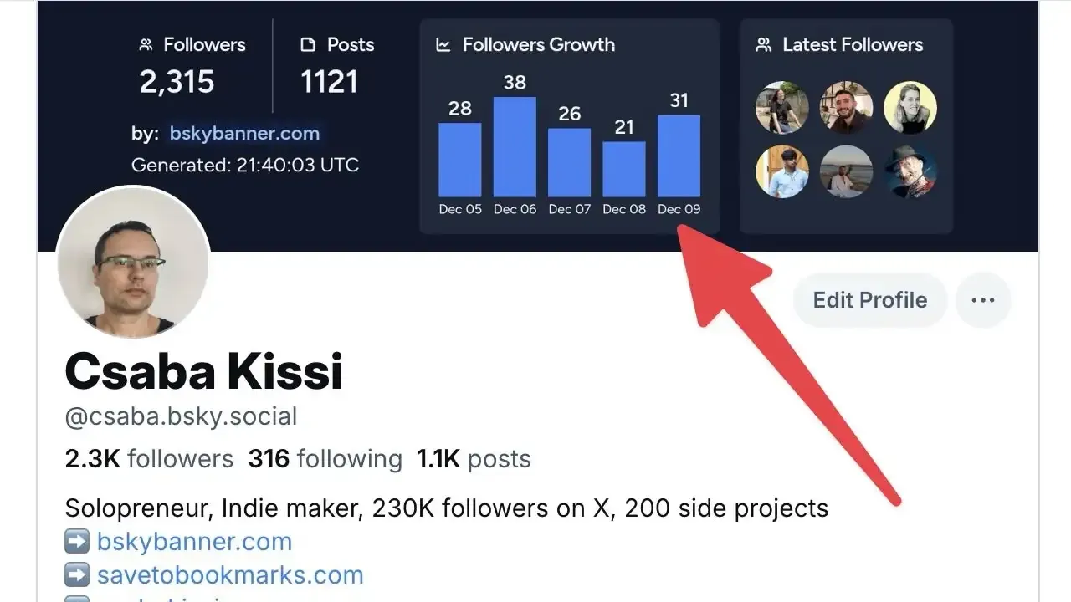The height and width of the screenshot is (602, 1071).
Task: Click the top-right blonde follower avatar
Action: (x=910, y=108)
